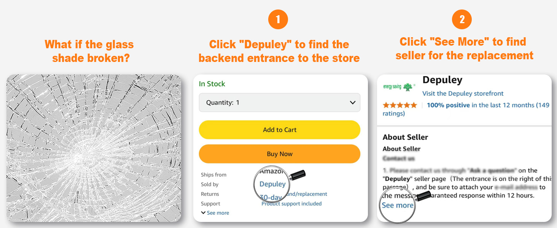Click the magnifier handle above the About Seller See more

pos(423,196)
